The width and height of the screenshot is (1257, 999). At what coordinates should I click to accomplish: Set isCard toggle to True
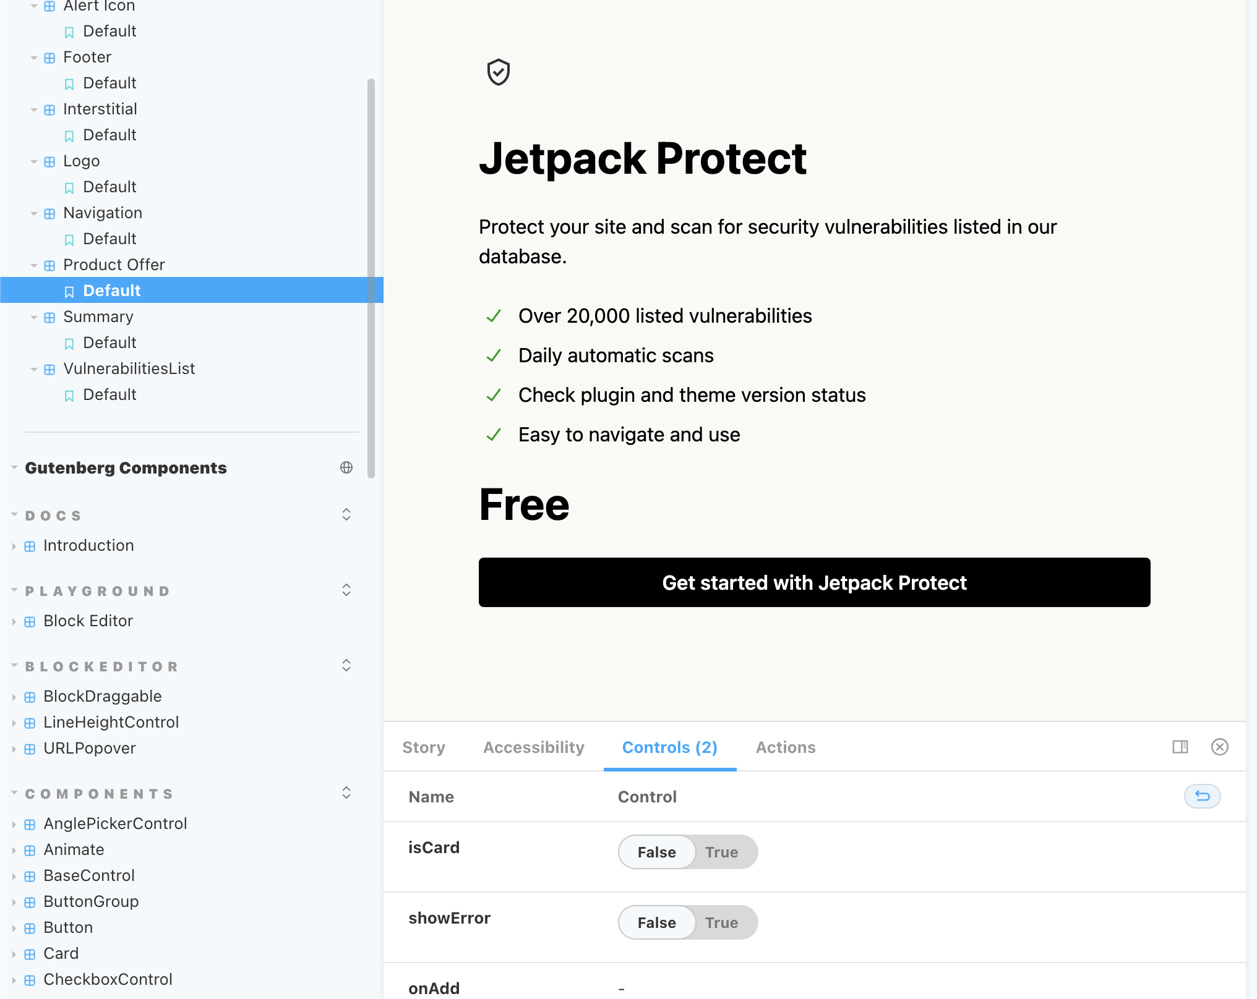(x=721, y=852)
